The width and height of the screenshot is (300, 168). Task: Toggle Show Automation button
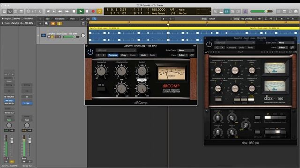pyautogui.click(x=82, y=19)
